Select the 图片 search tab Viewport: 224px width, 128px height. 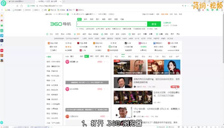tap(98, 19)
